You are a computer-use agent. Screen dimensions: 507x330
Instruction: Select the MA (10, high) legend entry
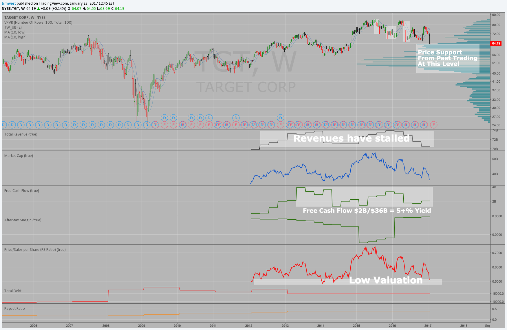coord(15,37)
